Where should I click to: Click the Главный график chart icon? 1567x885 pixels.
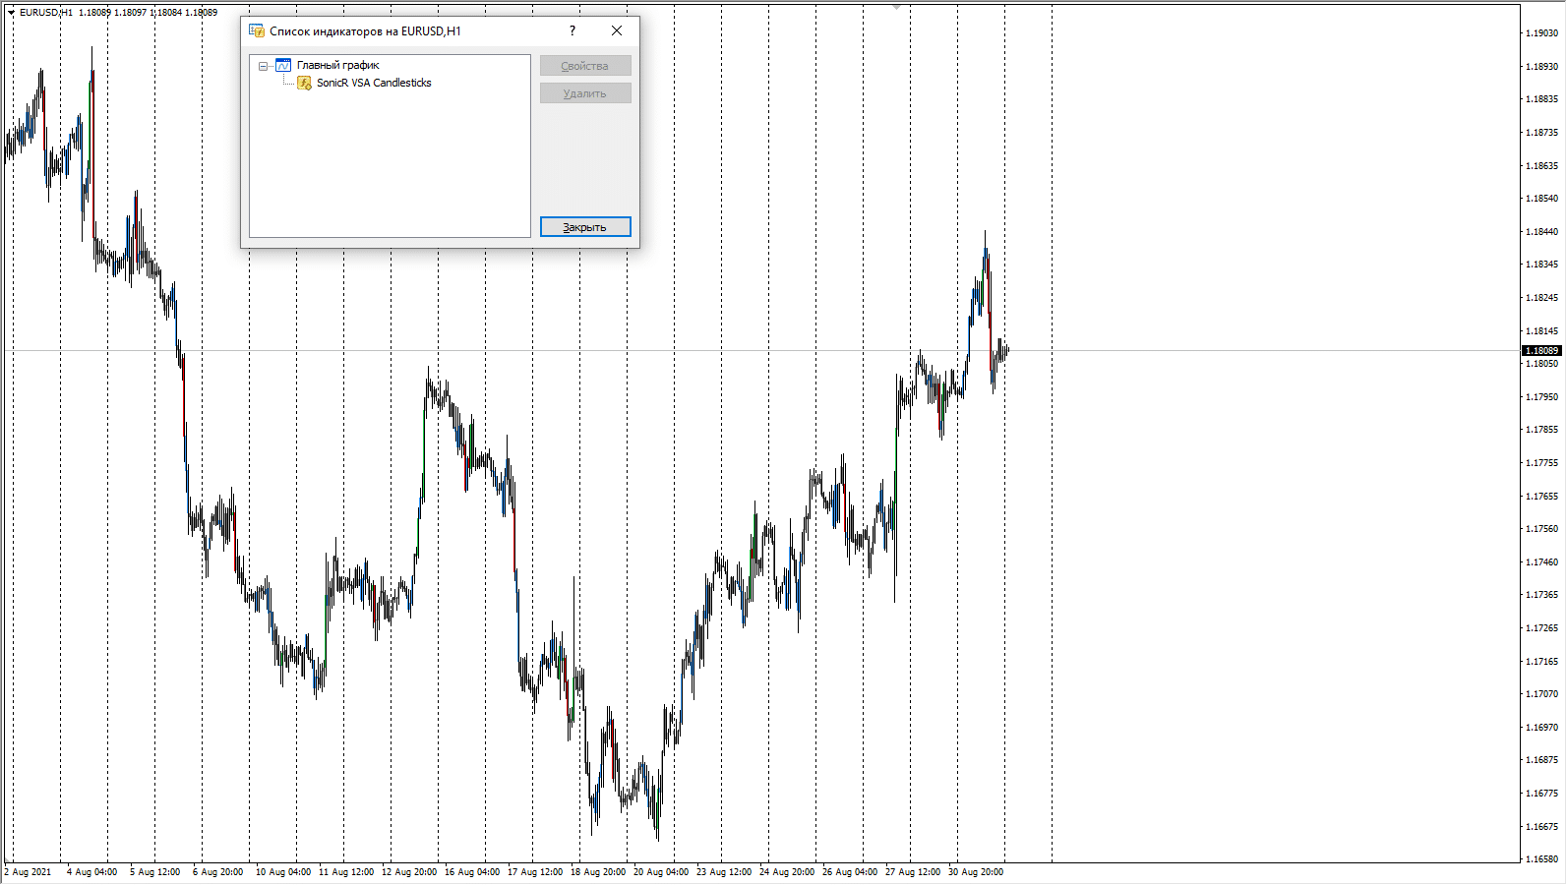click(x=283, y=66)
